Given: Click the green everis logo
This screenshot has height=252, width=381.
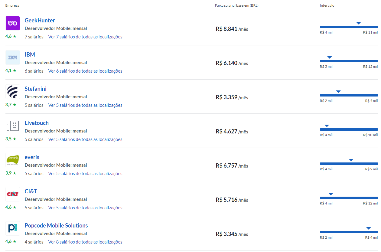Looking at the screenshot, I should 13,160.
